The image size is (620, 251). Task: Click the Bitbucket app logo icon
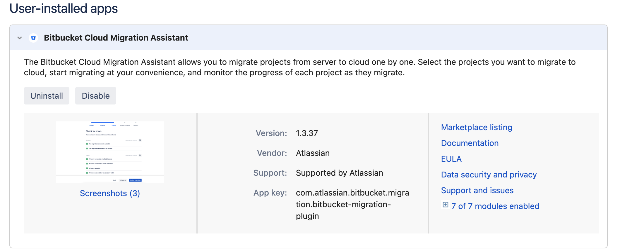[x=33, y=38]
